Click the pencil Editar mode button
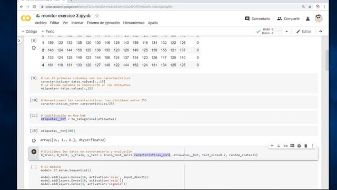 [x=304, y=32]
